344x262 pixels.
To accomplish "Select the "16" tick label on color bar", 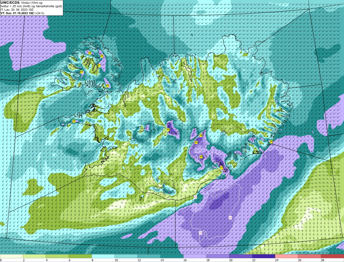I will tap(185, 260).
